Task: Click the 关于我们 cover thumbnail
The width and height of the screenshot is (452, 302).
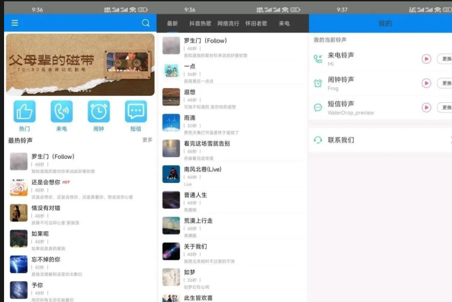Action: click(x=171, y=251)
